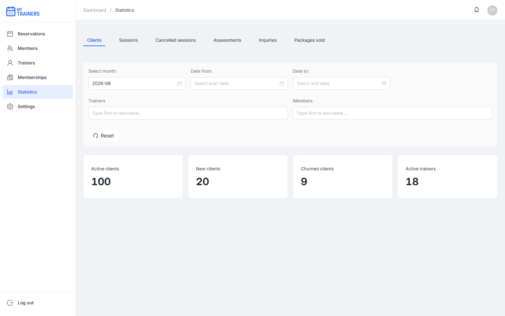Click the Settings gear icon
Image resolution: width=505 pixels, height=316 pixels.
pyautogui.click(x=10, y=106)
